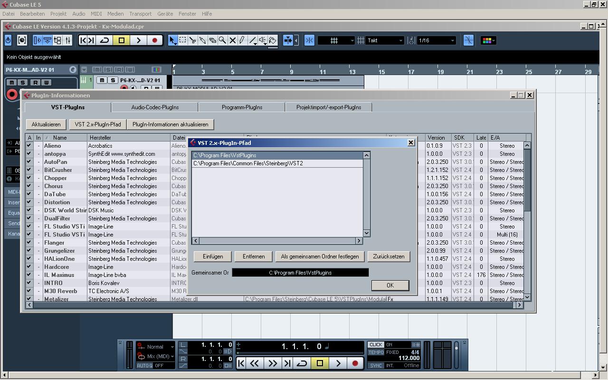Confirm path dialog with OK
Image resolution: width=608 pixels, height=380 pixels.
click(x=390, y=285)
